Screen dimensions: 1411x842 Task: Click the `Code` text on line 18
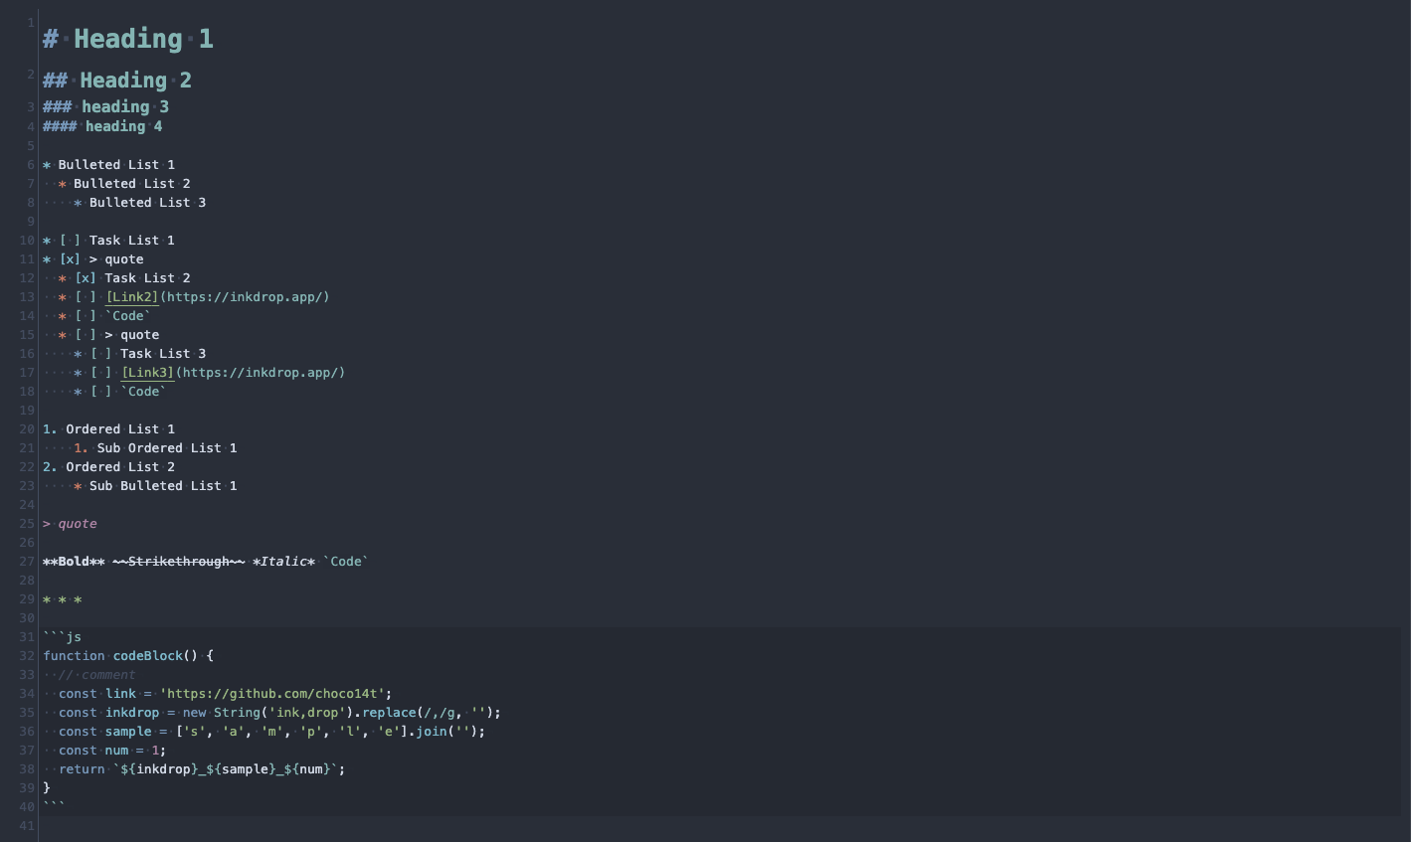click(x=144, y=392)
